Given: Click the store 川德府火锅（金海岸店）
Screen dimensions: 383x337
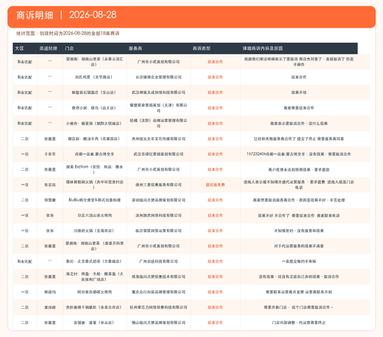Looking at the screenshot, I should click(93, 231).
